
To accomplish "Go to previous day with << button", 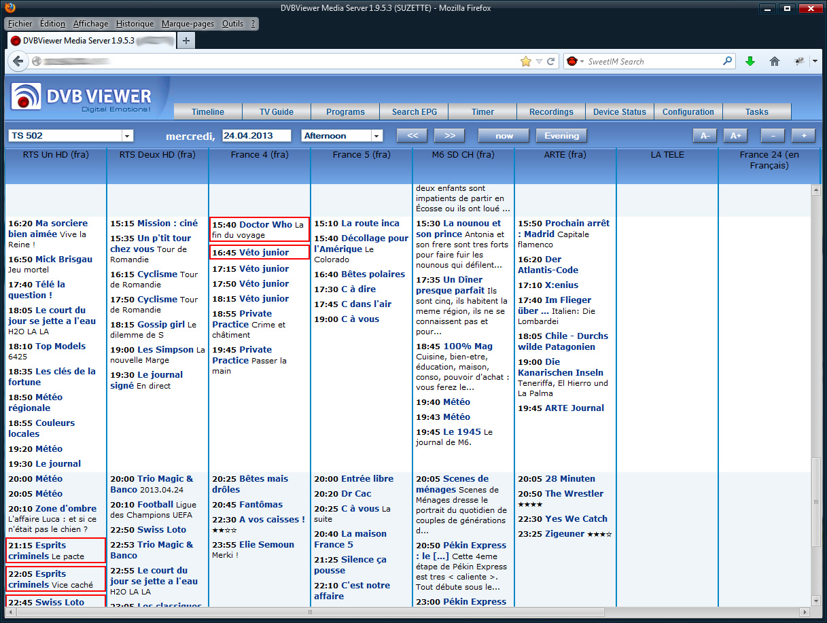I will coord(412,135).
